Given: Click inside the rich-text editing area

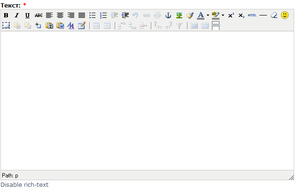Looking at the screenshot, I should pyautogui.click(x=148, y=100).
